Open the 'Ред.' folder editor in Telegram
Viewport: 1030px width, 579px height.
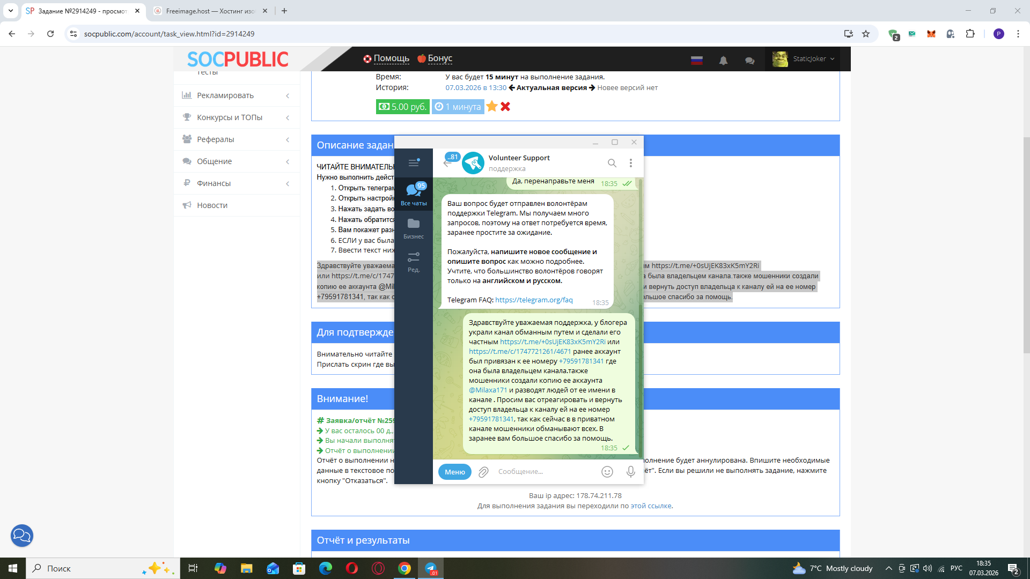point(414,262)
